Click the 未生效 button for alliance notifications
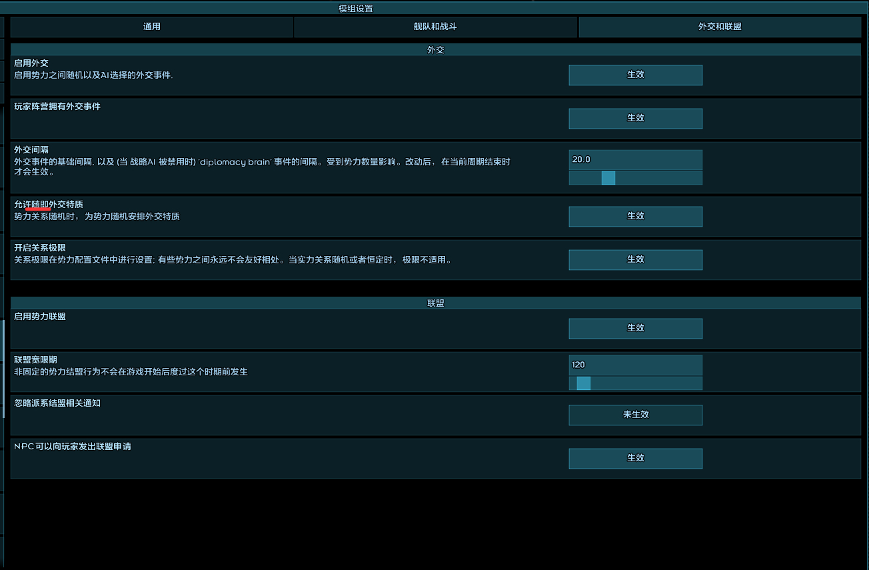Viewport: 869px width, 570px height. [635, 415]
